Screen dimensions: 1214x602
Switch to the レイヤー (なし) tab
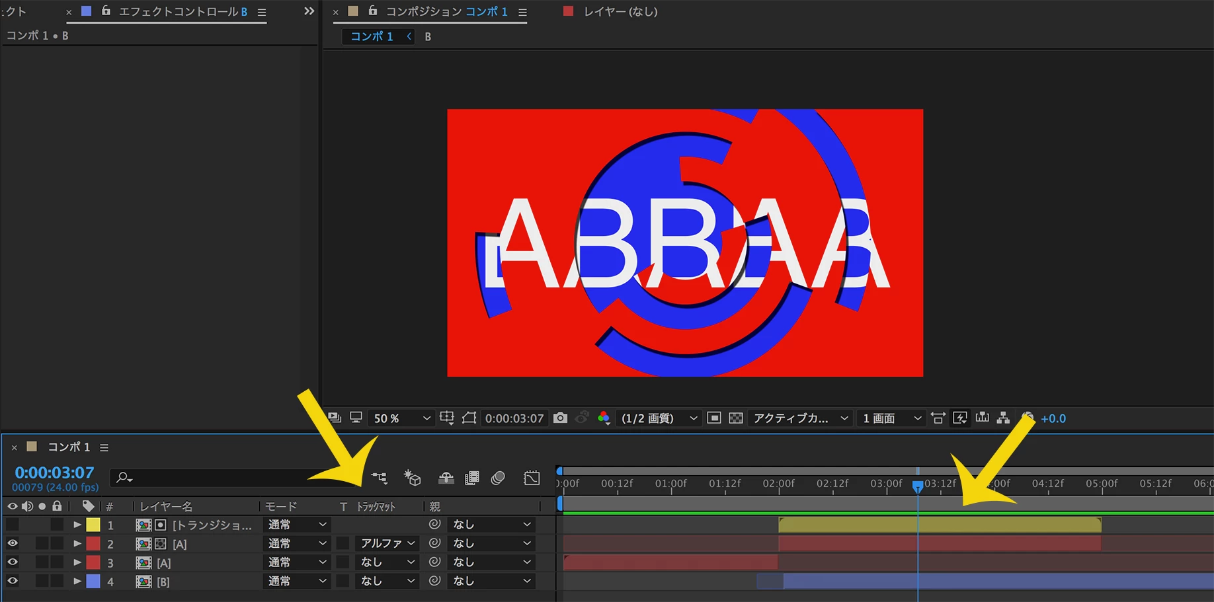(620, 11)
